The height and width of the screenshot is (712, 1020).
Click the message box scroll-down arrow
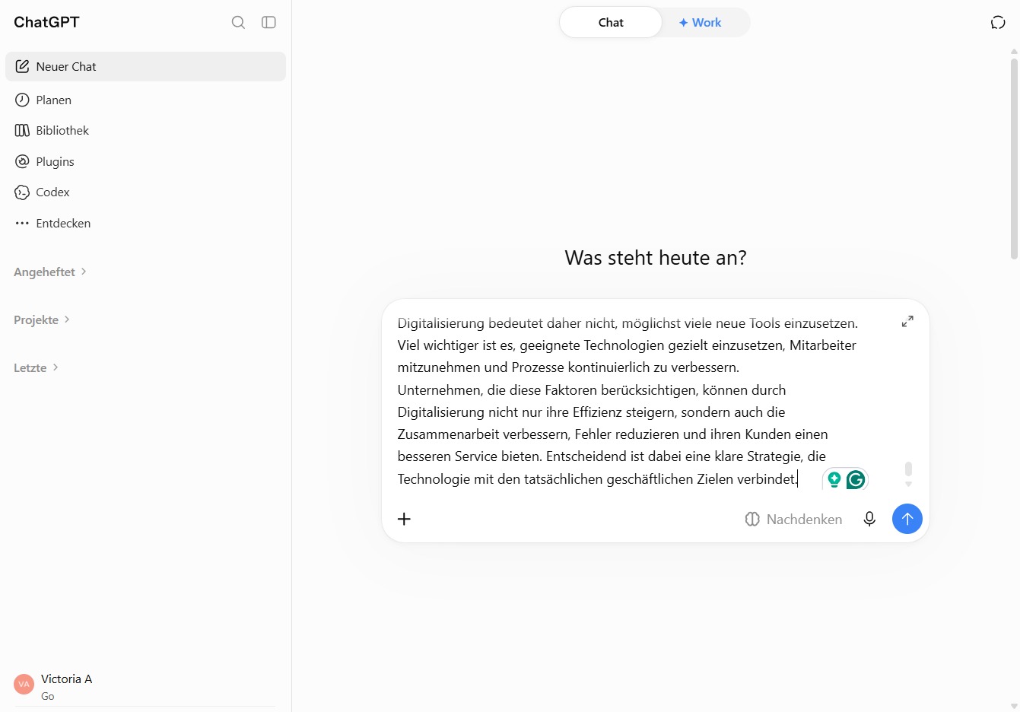908,484
